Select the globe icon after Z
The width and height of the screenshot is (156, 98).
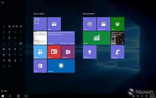click(9, 66)
